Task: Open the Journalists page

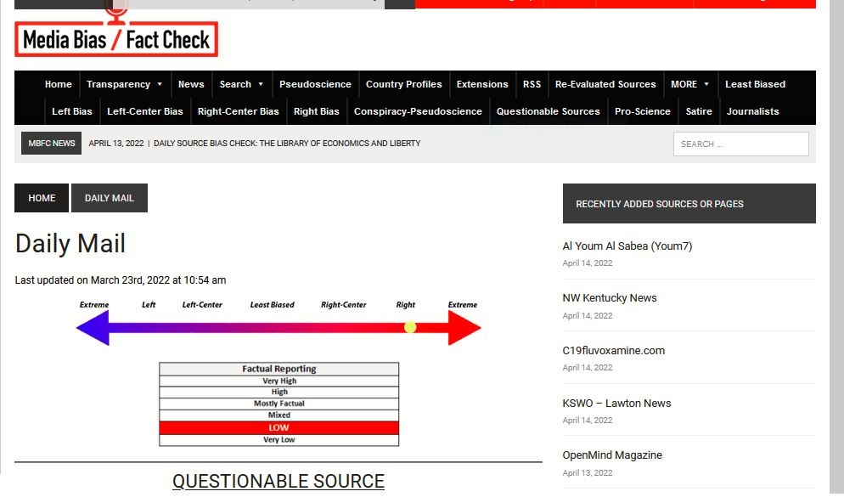Action: [x=752, y=111]
